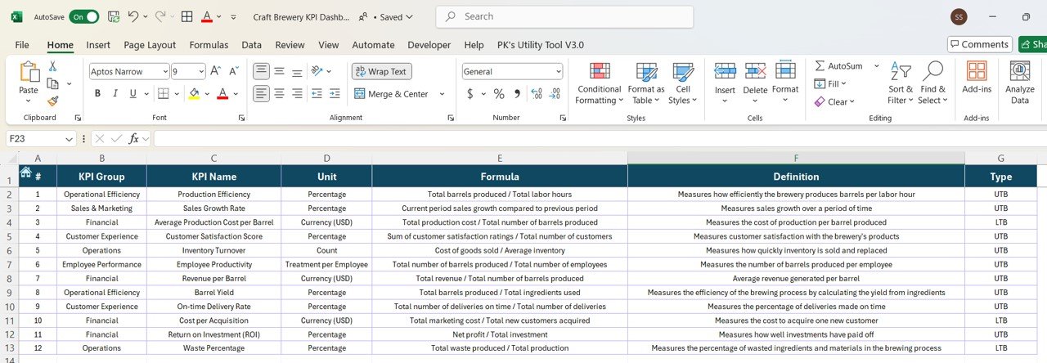Click the Top Align icon

[261, 71]
